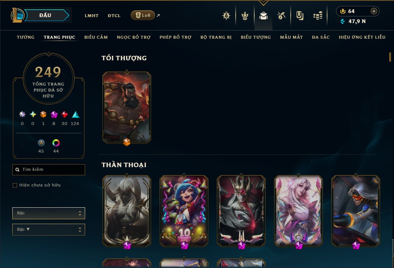Open the LoR launcher link
Viewport: 394px width, 268px height.
[x=143, y=15]
